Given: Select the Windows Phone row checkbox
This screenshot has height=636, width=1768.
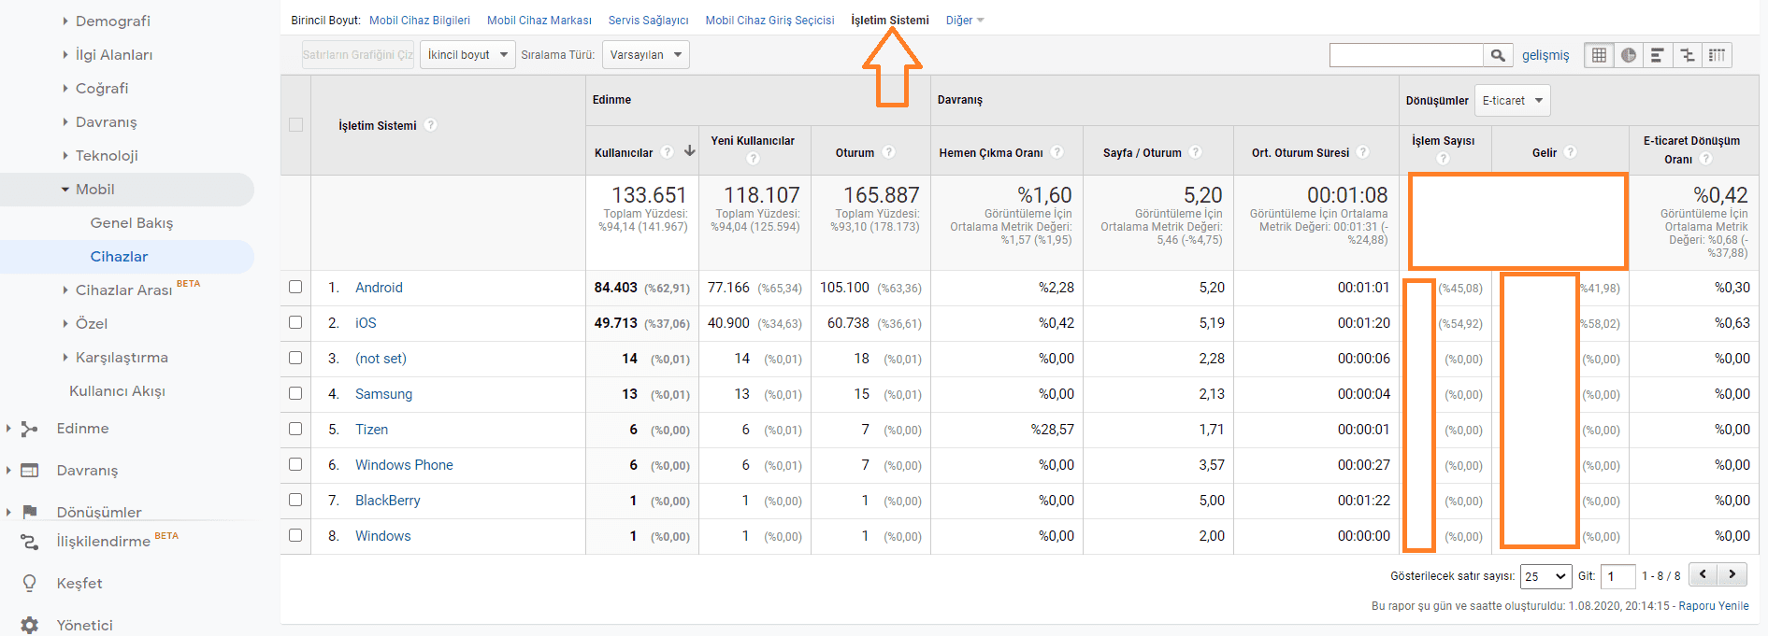Looking at the screenshot, I should [x=295, y=464].
